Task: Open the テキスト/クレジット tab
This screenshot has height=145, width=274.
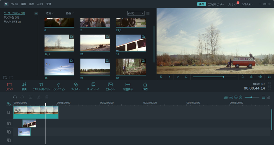Action: click(41, 86)
